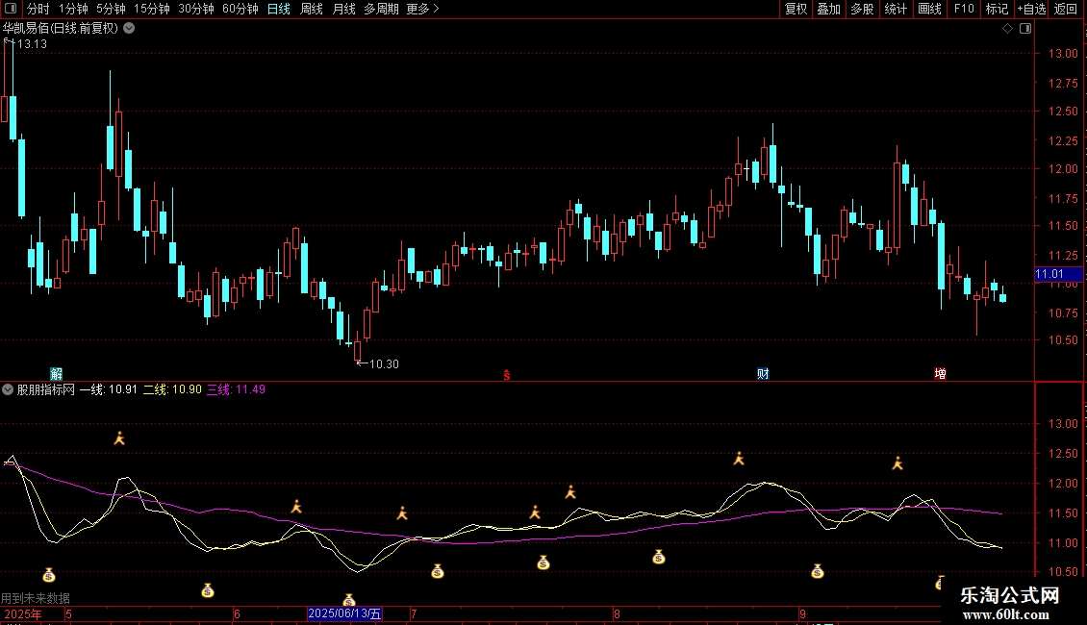Image resolution: width=1087 pixels, height=625 pixels.
Task: Click the 用到未来数据 warning text
Action: pos(36,598)
